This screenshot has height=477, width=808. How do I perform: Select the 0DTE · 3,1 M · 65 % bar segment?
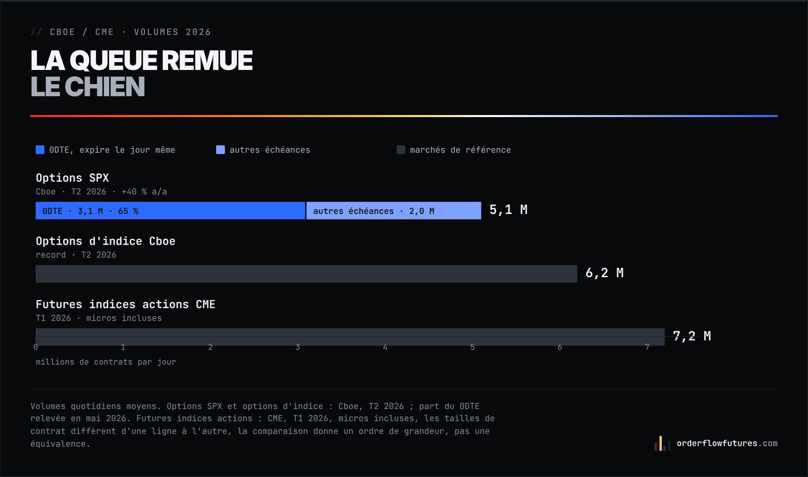tap(170, 211)
